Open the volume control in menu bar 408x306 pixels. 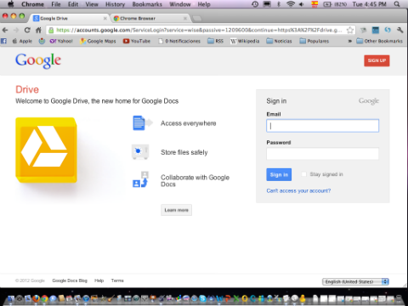pos(302,4)
